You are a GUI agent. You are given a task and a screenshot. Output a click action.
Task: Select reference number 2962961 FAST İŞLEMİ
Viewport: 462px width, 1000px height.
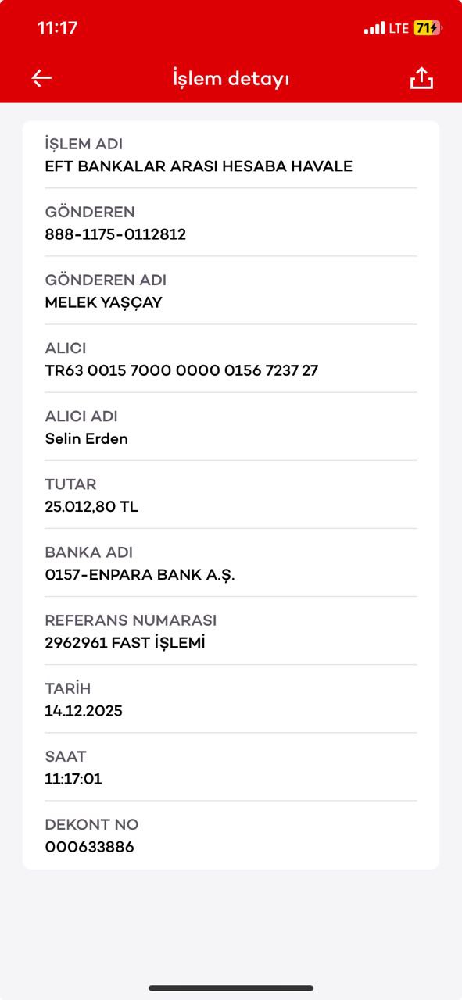pyautogui.click(x=125, y=643)
